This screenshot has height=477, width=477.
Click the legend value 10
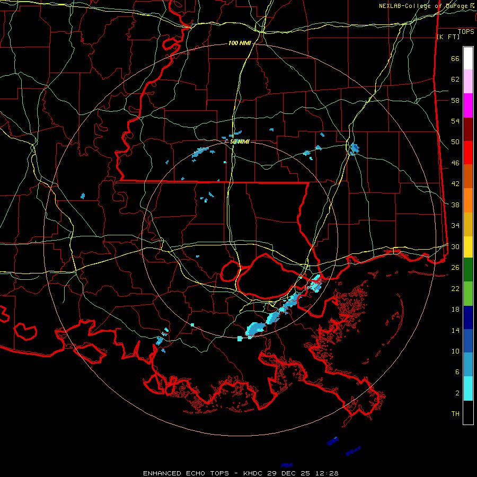pos(455,351)
